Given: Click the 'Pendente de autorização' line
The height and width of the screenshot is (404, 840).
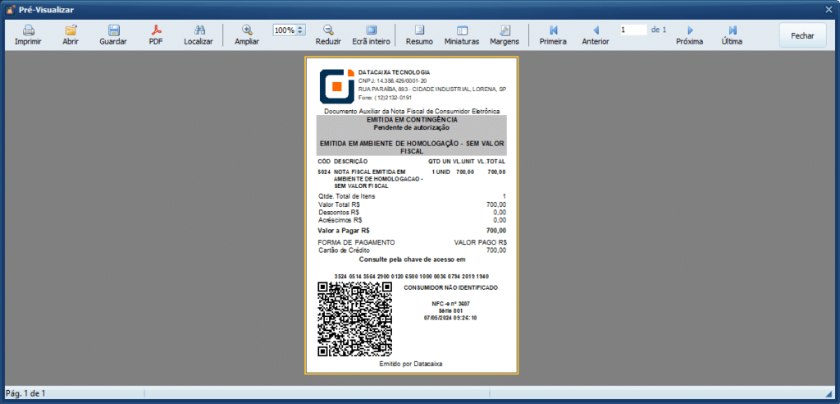Looking at the screenshot, I should point(412,128).
